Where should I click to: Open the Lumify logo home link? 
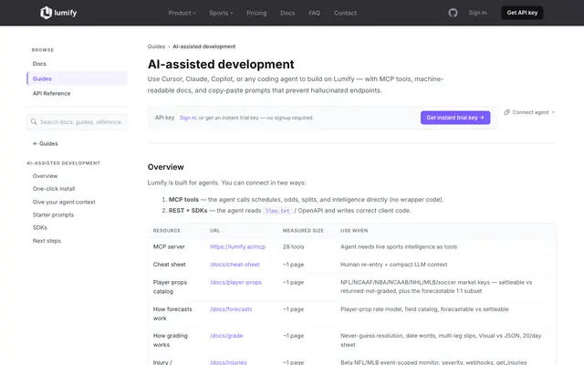[x=58, y=13]
